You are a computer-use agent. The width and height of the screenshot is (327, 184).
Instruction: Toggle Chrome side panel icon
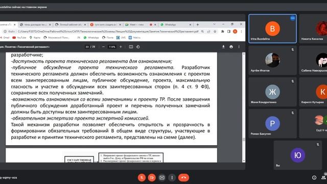229,32
